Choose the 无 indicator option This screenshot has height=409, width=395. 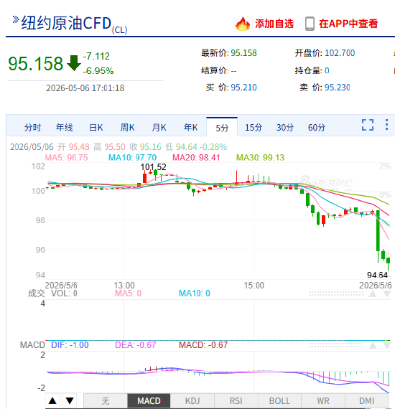click(x=106, y=400)
